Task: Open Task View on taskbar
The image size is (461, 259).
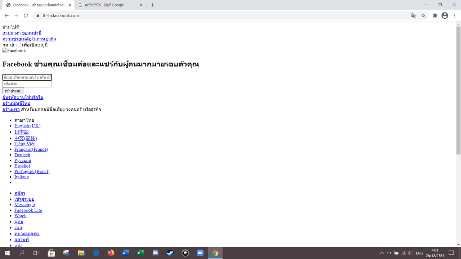Action: click(36, 253)
